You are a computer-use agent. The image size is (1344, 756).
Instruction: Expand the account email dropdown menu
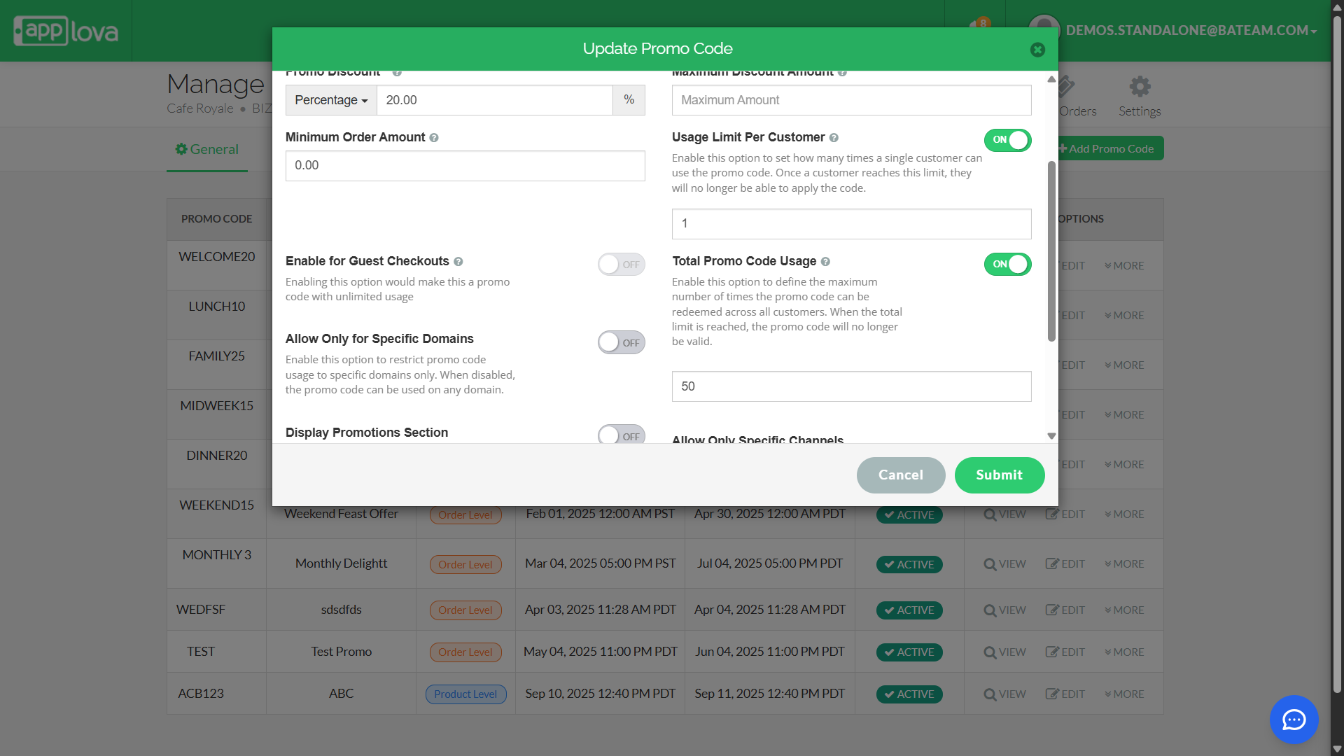click(1191, 30)
